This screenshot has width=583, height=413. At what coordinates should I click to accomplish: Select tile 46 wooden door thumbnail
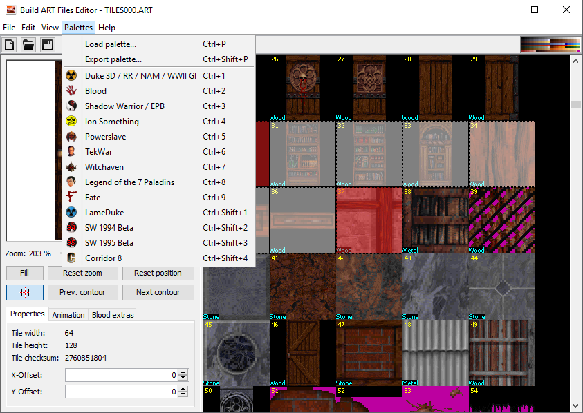coord(303,353)
